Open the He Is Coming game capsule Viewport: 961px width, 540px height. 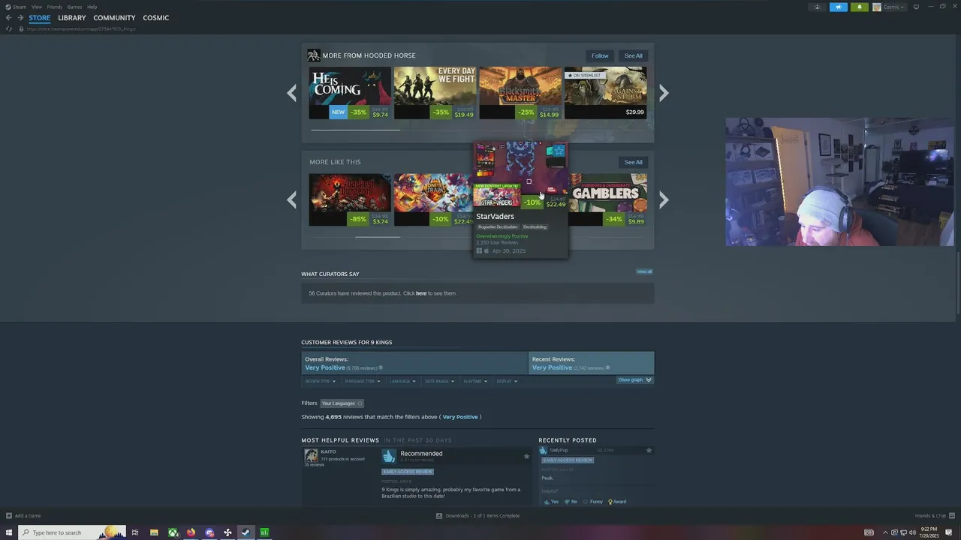(350, 93)
